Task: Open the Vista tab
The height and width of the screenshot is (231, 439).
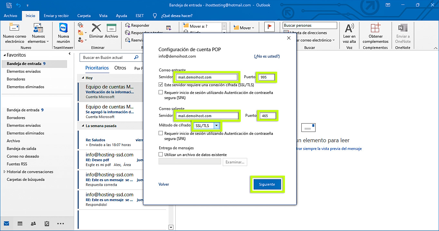Action: point(103,16)
